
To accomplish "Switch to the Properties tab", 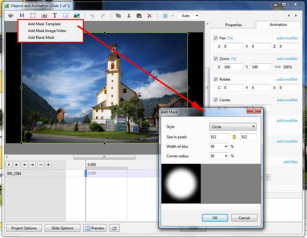I will tap(233, 25).
